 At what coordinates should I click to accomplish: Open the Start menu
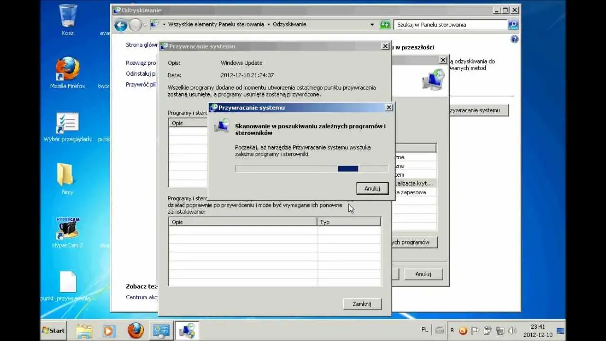tap(52, 330)
